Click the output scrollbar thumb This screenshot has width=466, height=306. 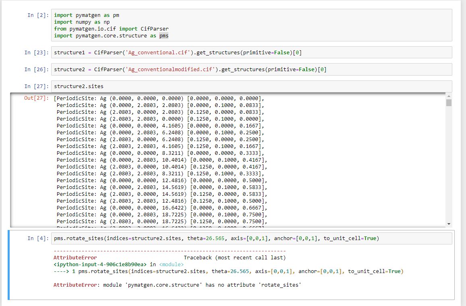coord(449,103)
